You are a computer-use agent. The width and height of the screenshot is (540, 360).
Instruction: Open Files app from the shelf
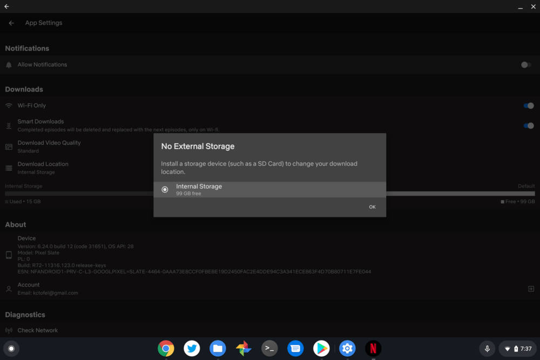click(x=218, y=349)
